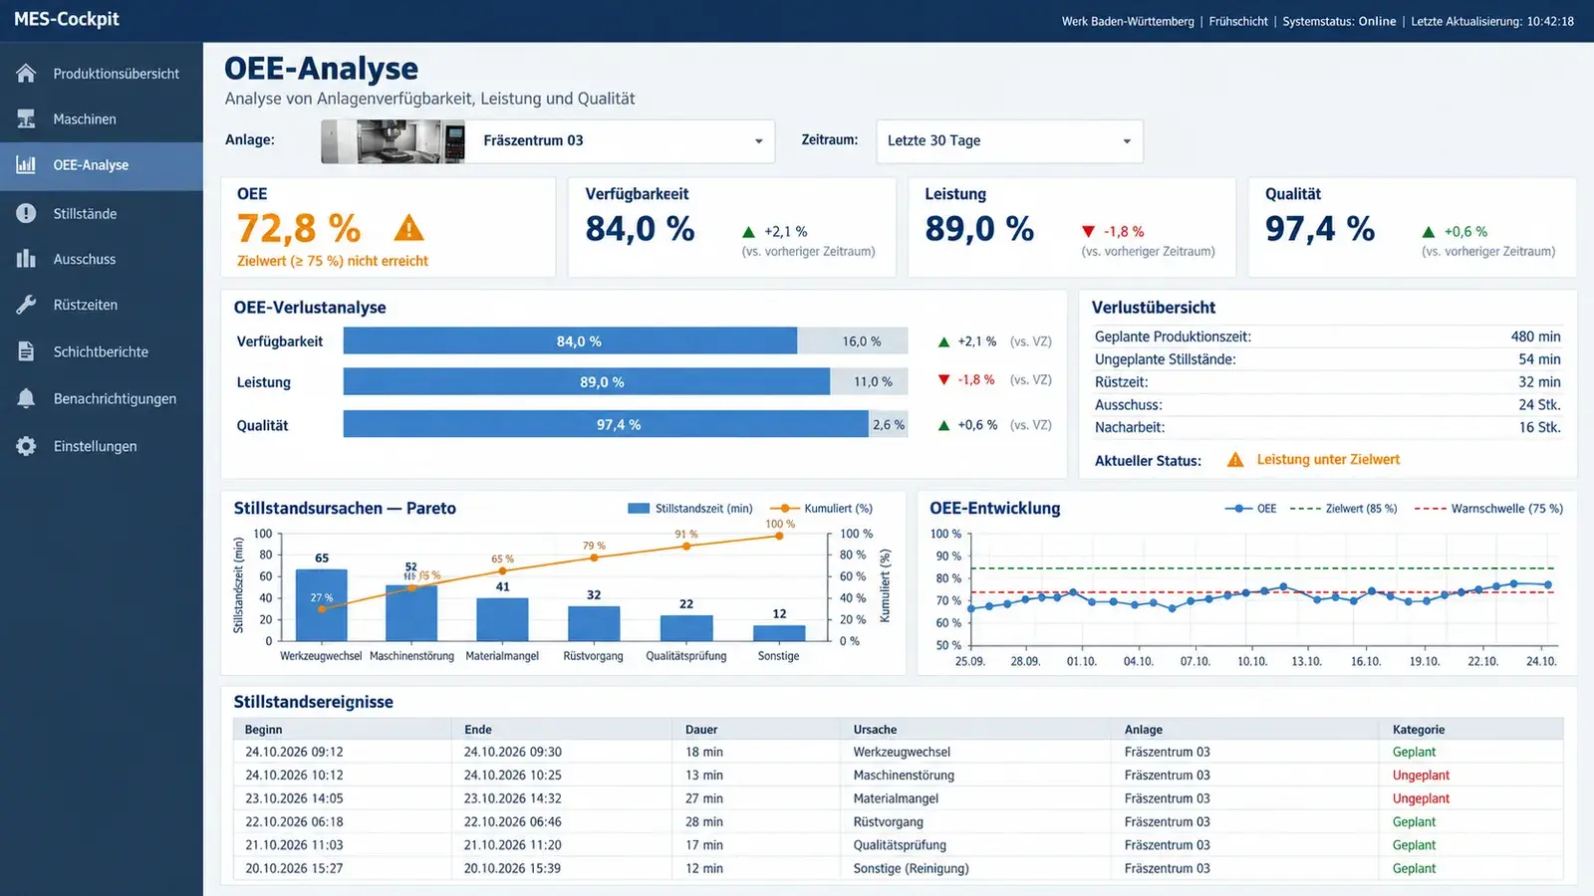
Task: Click the red down arrow in Leistung card
Action: (x=1088, y=232)
